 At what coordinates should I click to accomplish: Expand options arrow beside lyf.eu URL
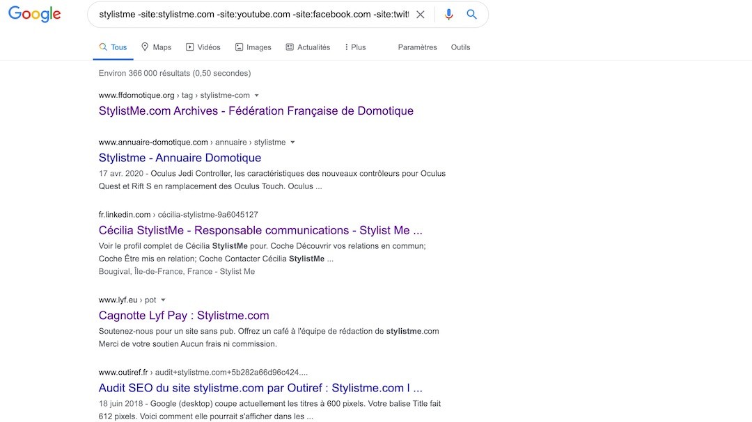(163, 300)
